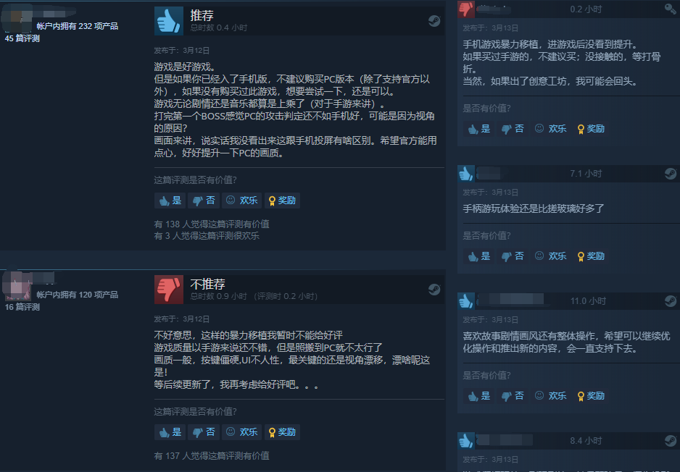Open avatar of user with 120 项产品
The width and height of the screenshot is (680, 472).
pos(17,286)
